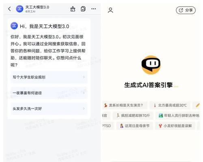This screenshot has width=203, height=162.
Task: Open trending topic 龙系长相是天生演员?
Action: click(x=125, y=105)
